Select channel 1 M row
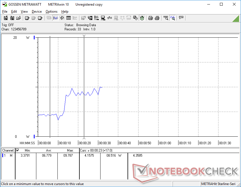 (x=7, y=156)
